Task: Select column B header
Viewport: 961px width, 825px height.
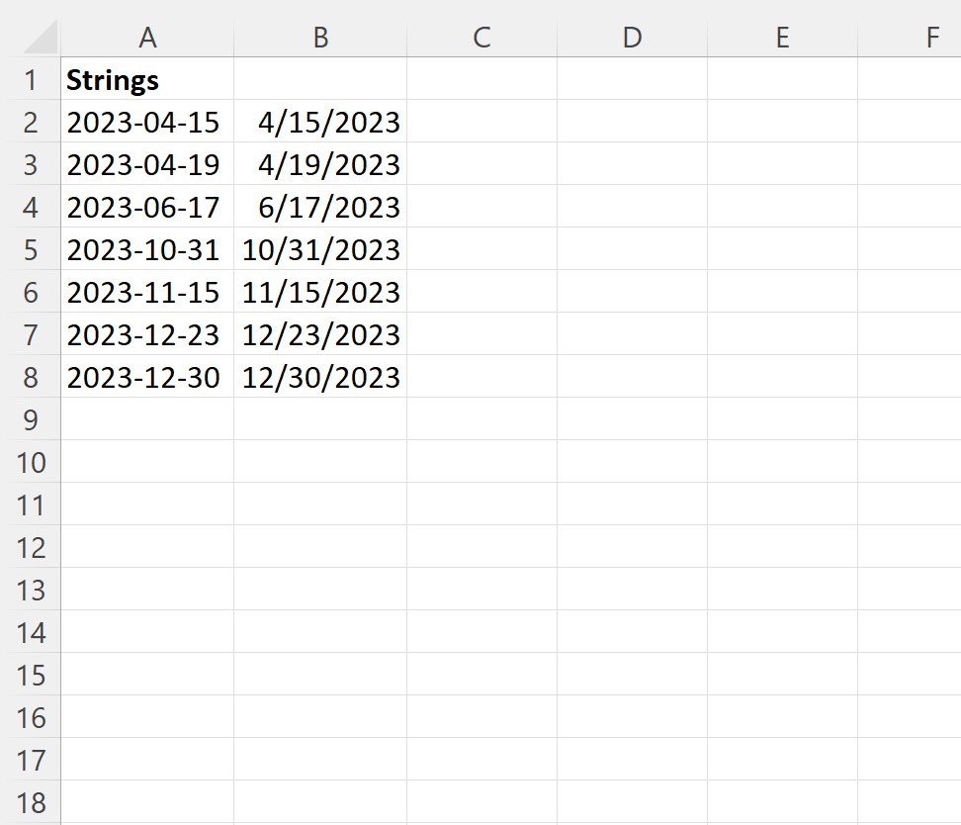Action: click(x=320, y=38)
